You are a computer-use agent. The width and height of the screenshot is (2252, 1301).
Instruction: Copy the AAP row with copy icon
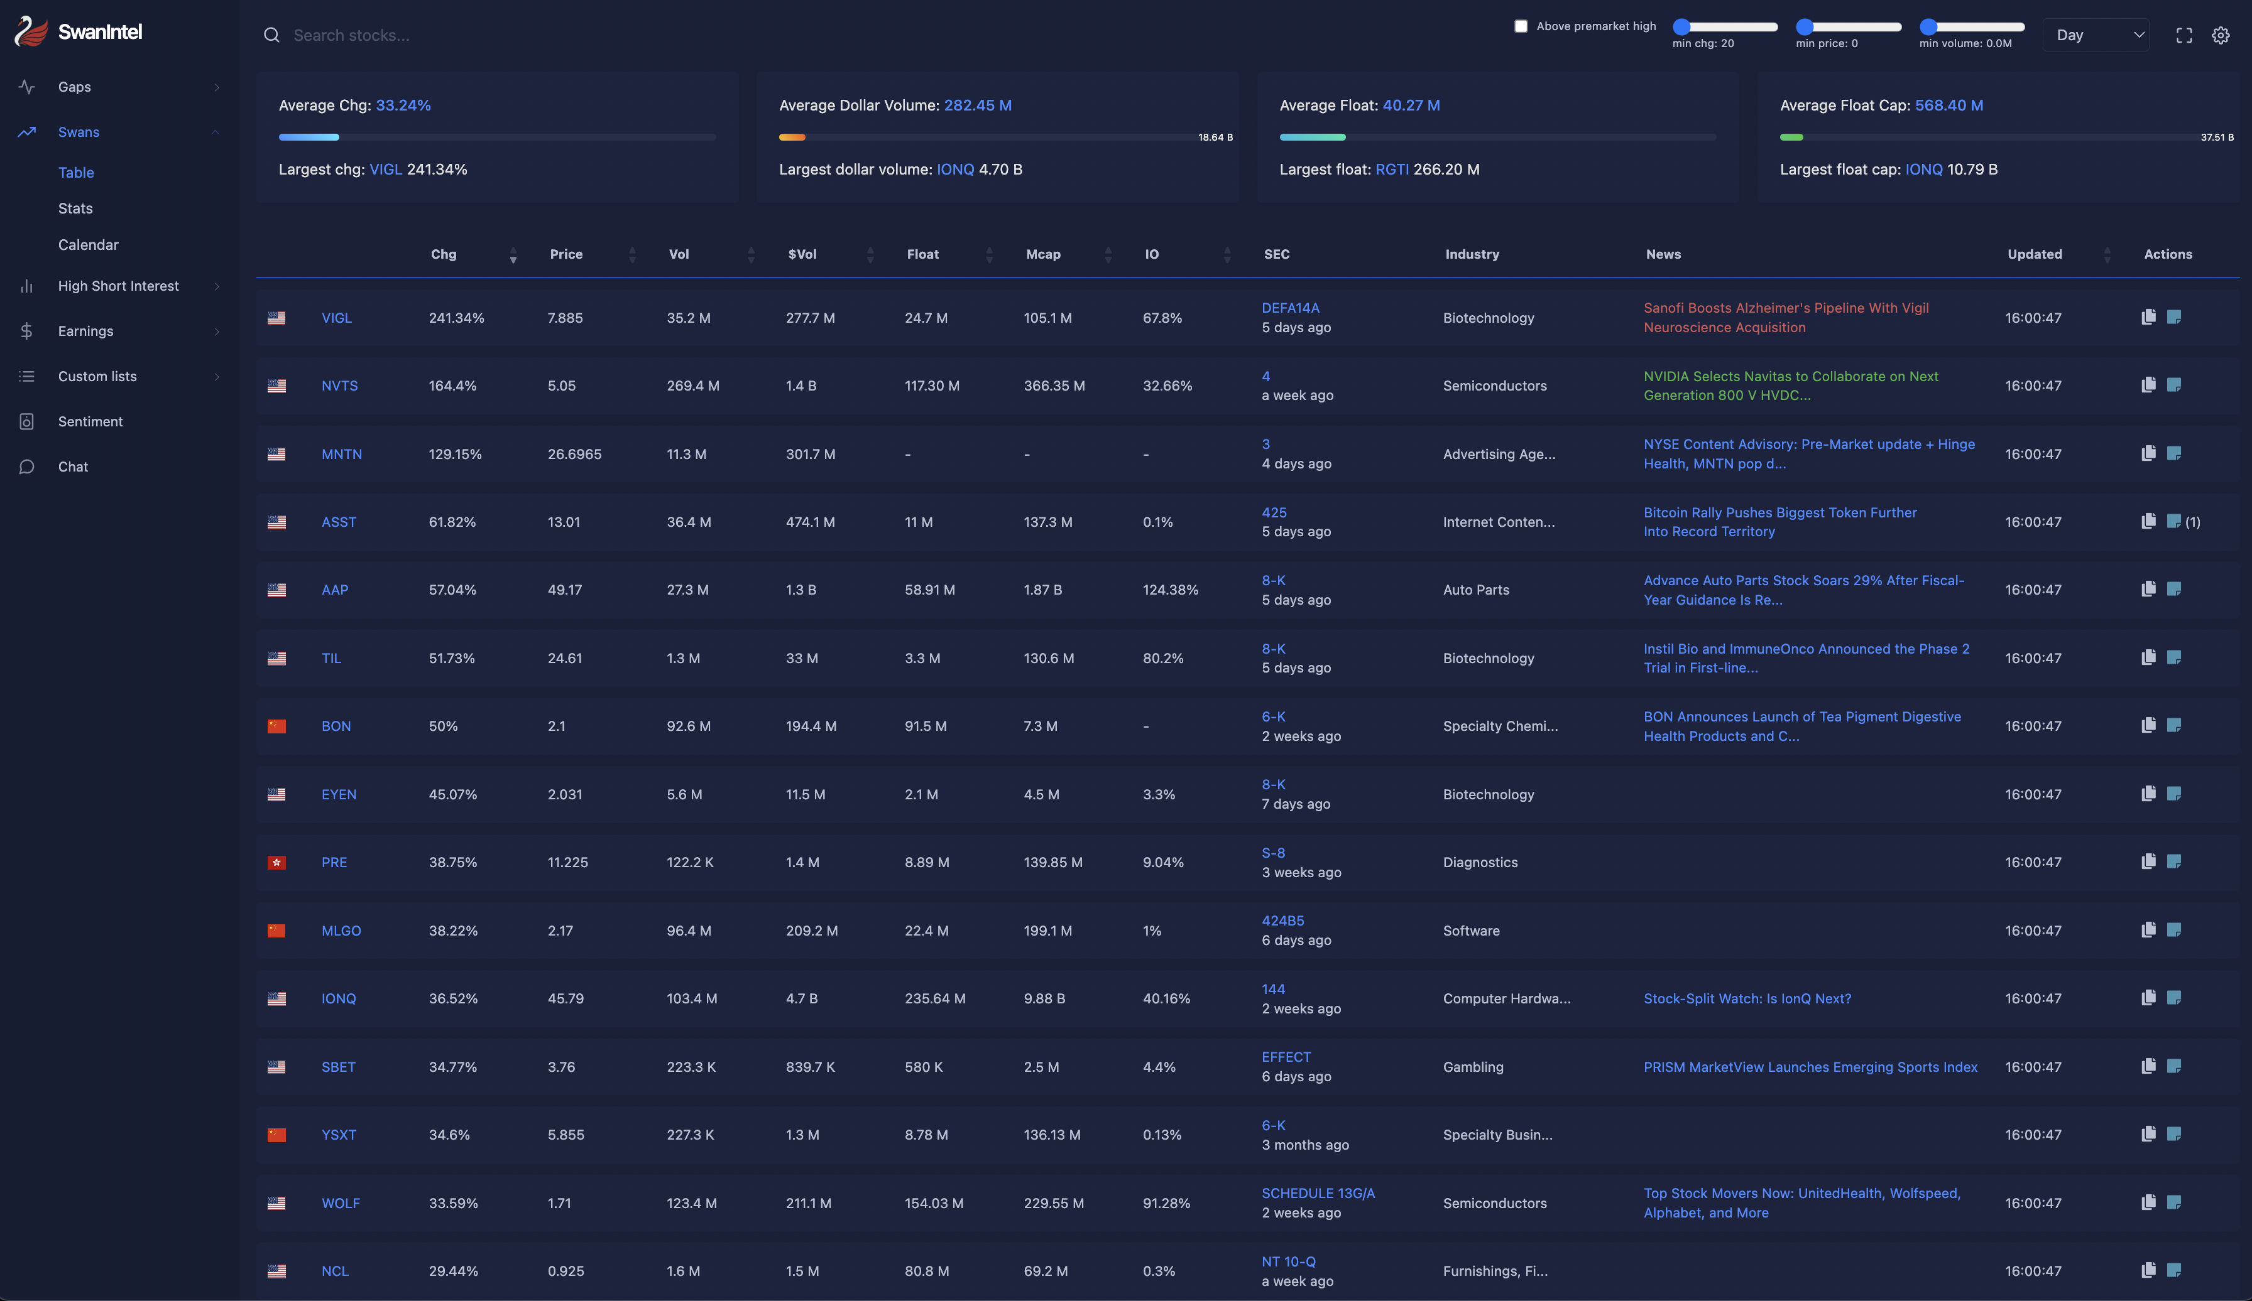[2148, 590]
